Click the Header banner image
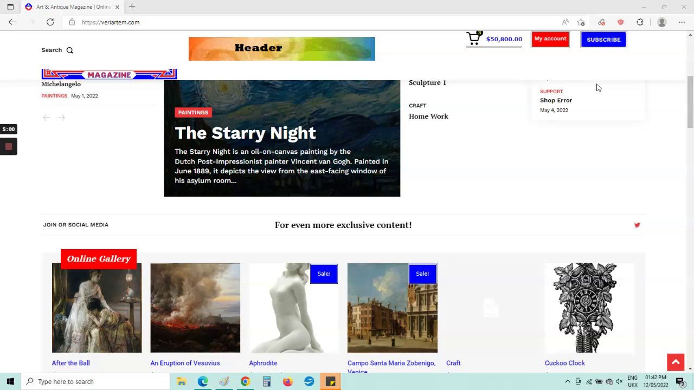Image resolution: width=694 pixels, height=390 pixels. tap(281, 49)
